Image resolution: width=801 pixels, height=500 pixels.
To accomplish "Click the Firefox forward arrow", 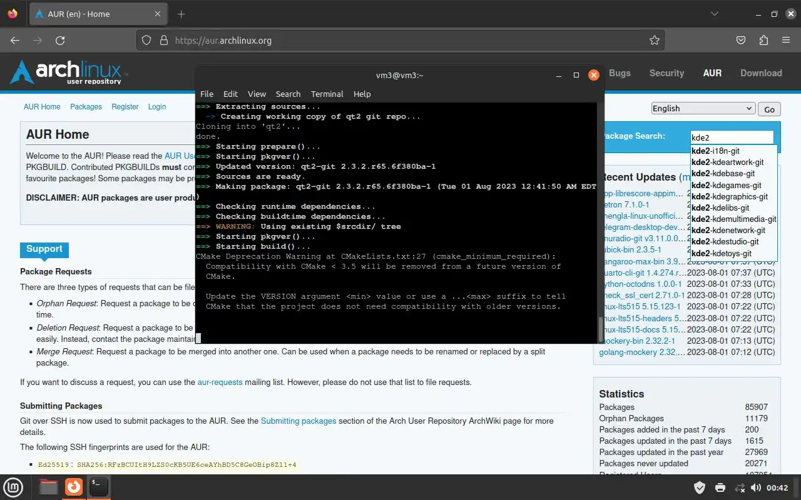I will [38, 40].
